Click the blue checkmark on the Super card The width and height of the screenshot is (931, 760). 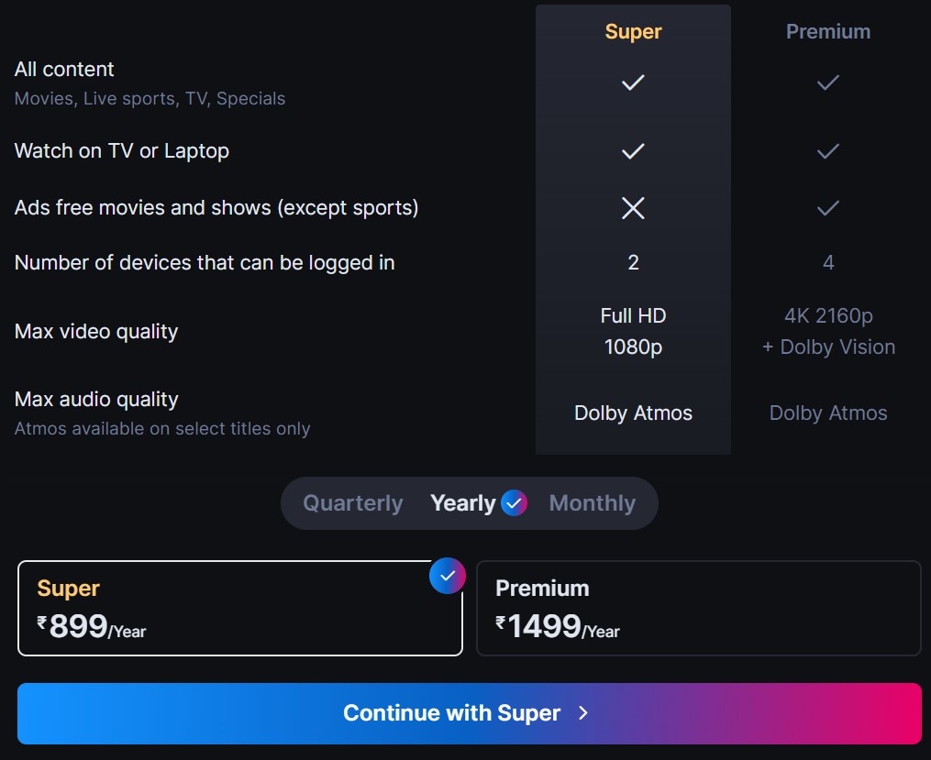447,576
